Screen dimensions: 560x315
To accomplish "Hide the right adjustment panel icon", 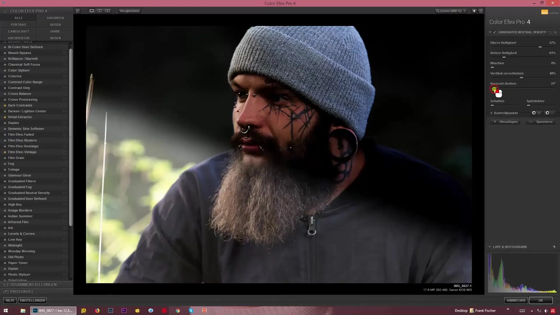I will click(481, 11).
